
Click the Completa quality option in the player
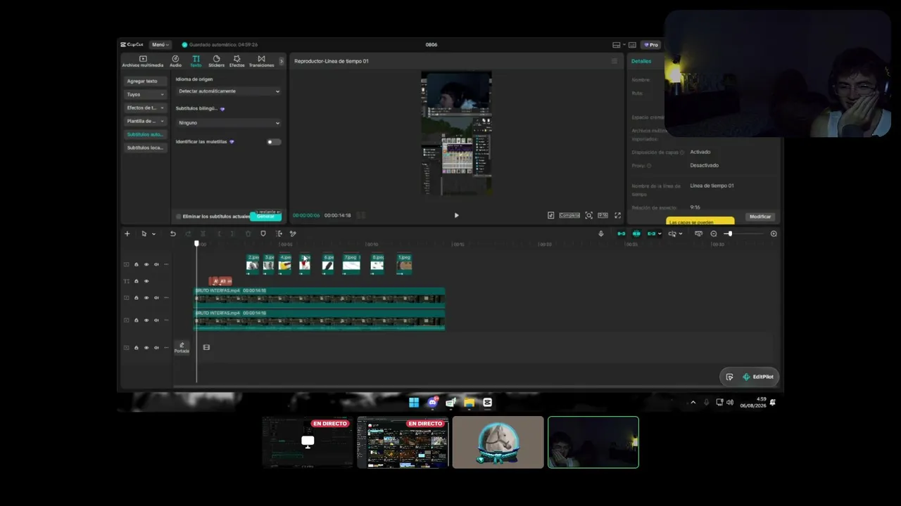point(569,215)
